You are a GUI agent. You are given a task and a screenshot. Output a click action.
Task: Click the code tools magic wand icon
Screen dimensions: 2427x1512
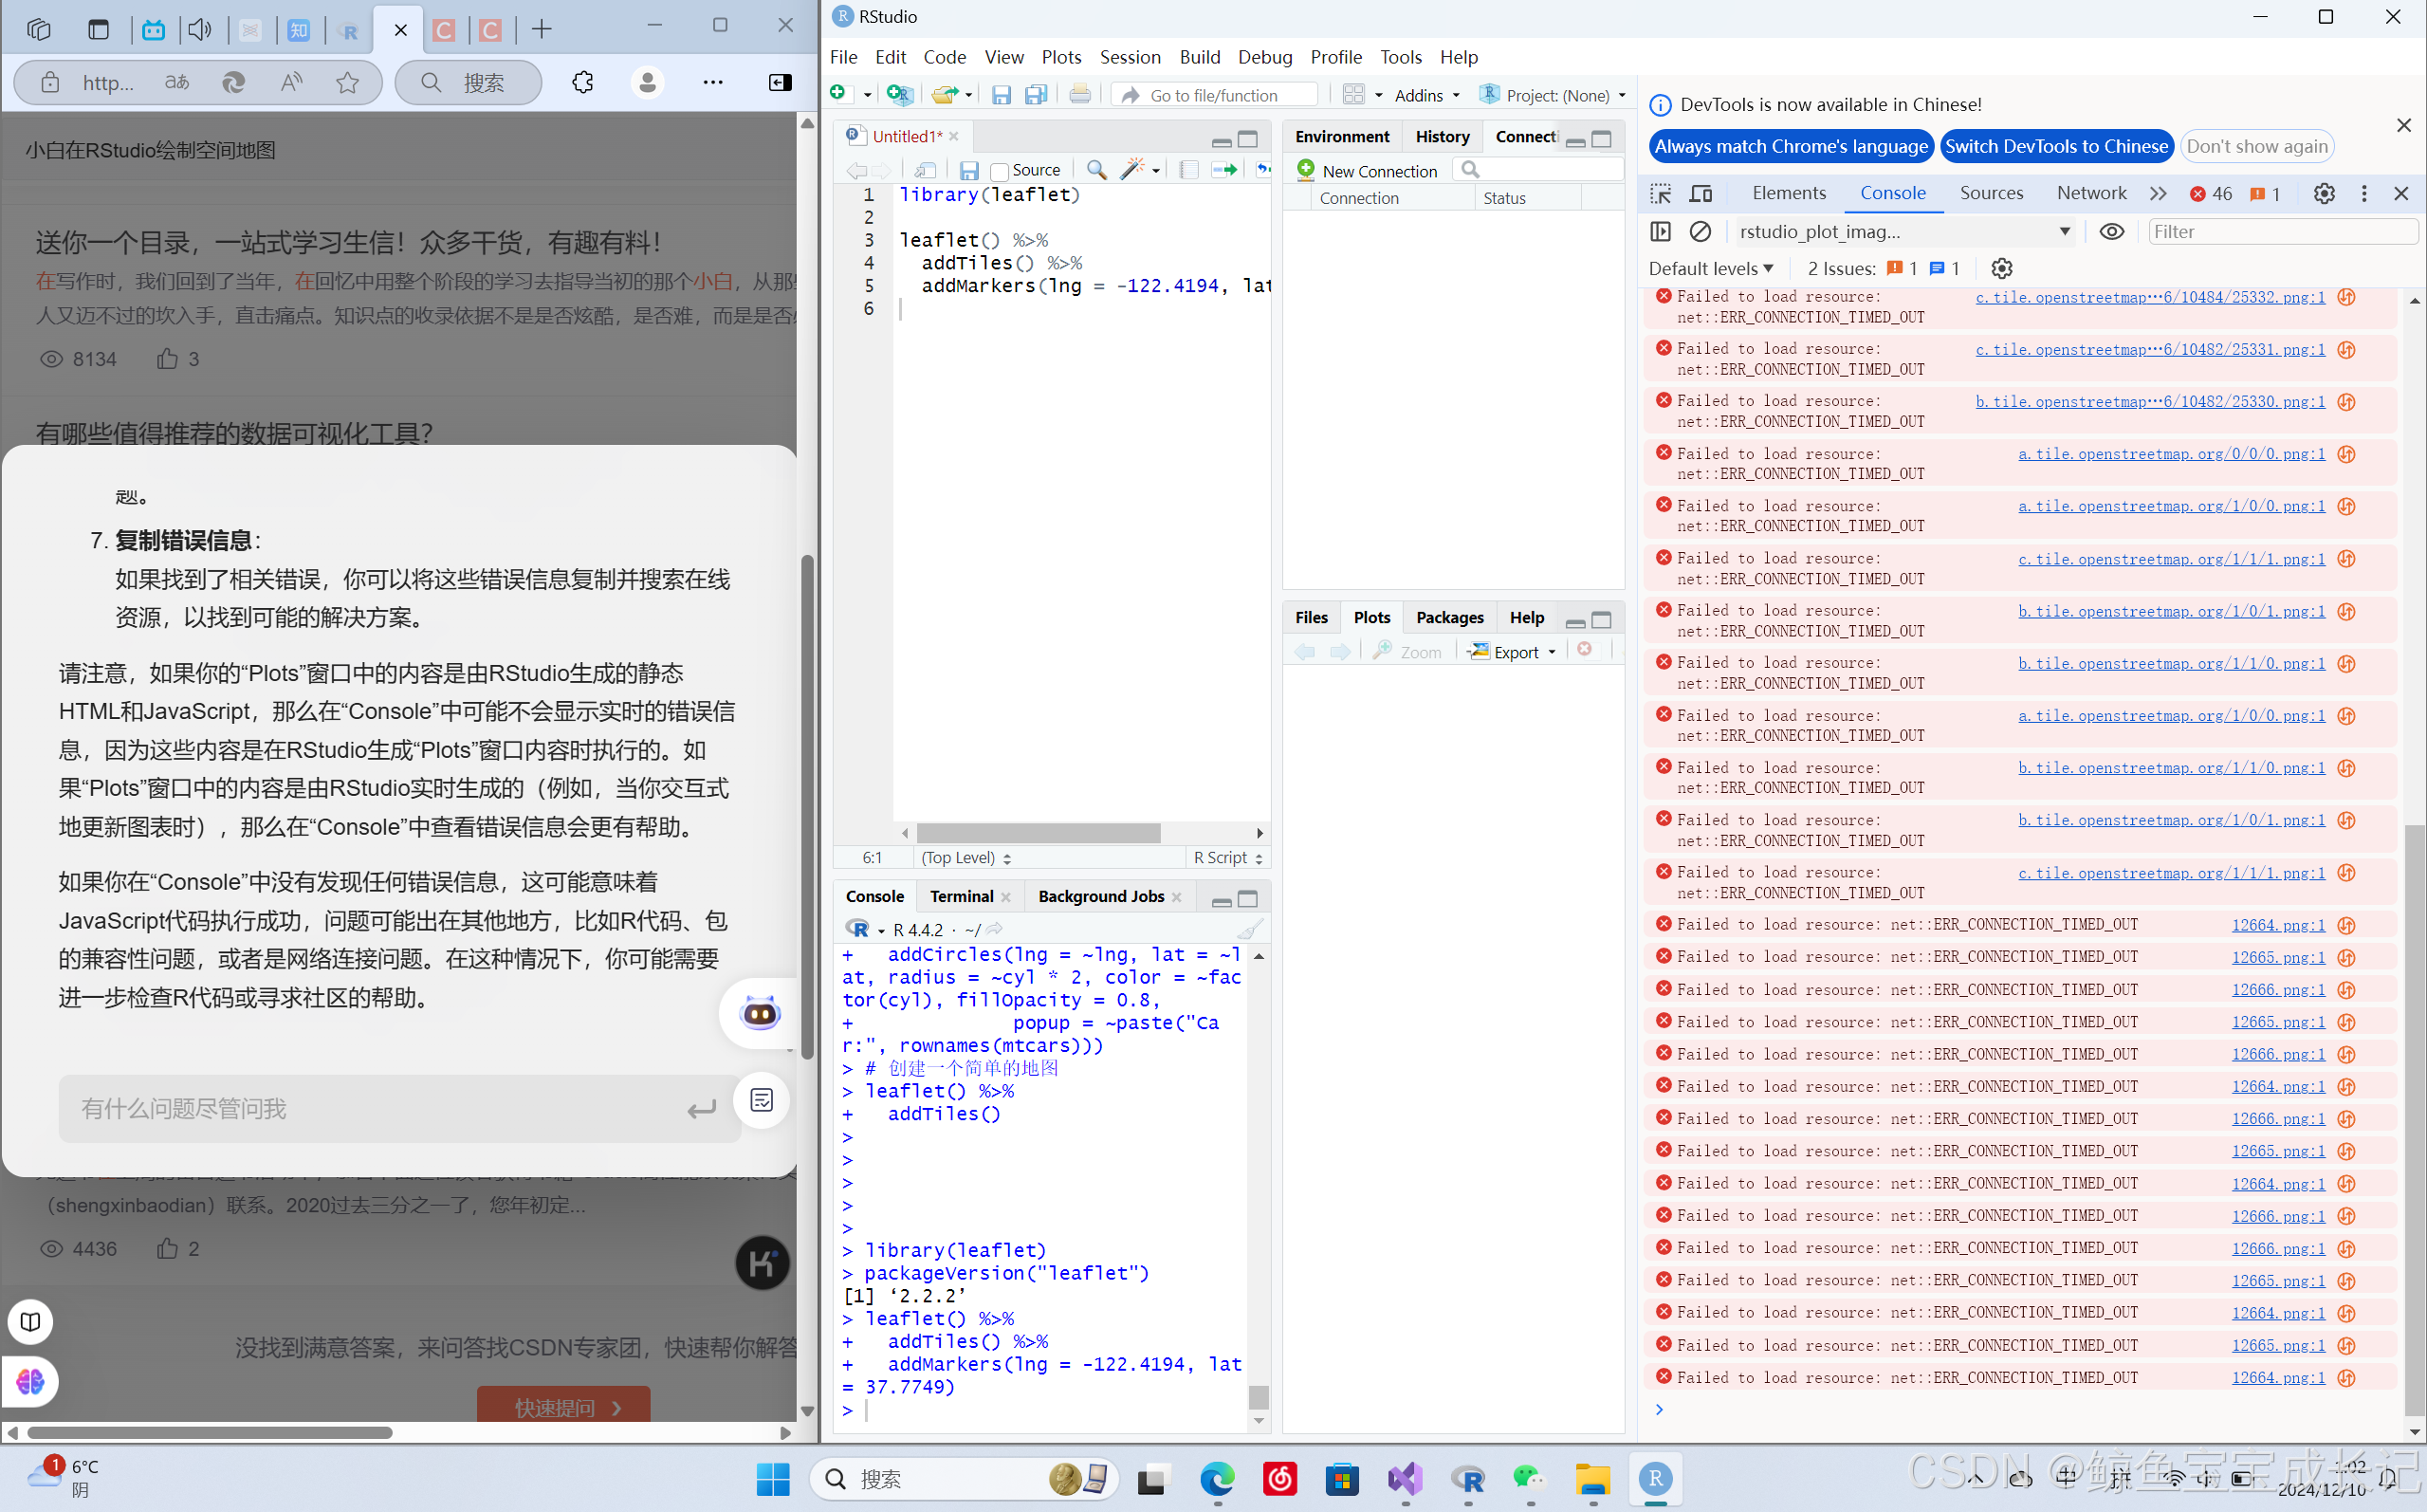click(1132, 170)
